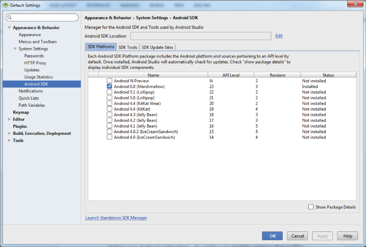This screenshot has height=247, width=366.
Task: Expand Build, Execution, Deployment arrow
Action: pyautogui.click(x=9, y=133)
